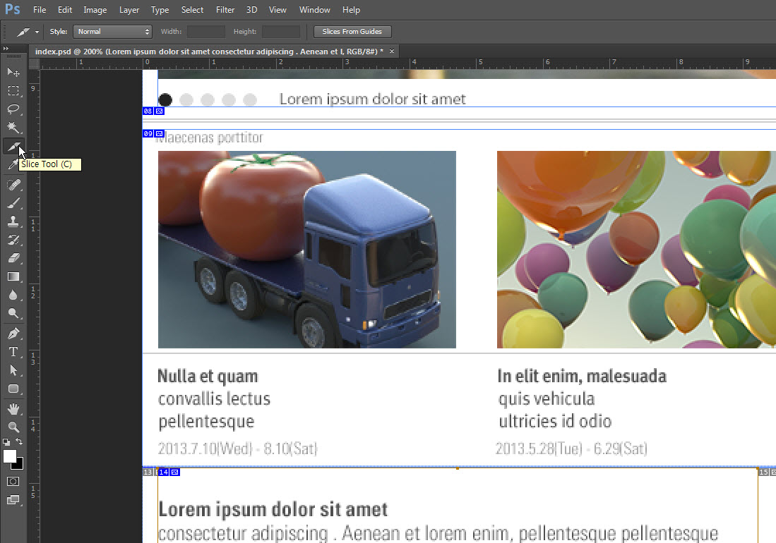Swap foreground and background colors
The width and height of the screenshot is (776, 543).
[x=20, y=442]
